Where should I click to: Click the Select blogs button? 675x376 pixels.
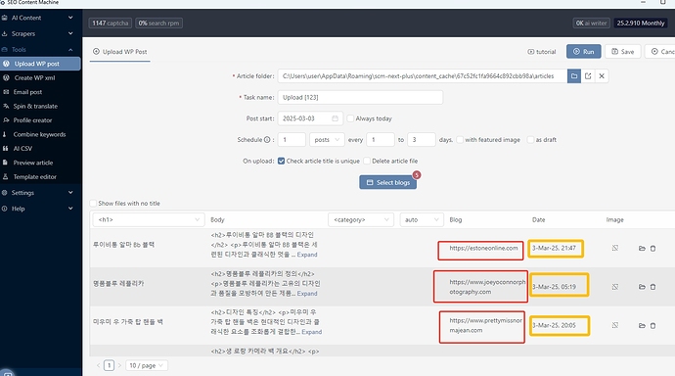[387, 183]
